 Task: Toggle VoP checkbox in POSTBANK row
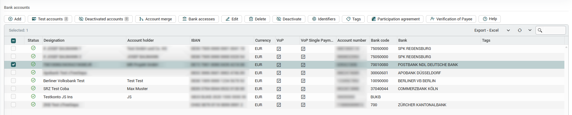click(279, 65)
